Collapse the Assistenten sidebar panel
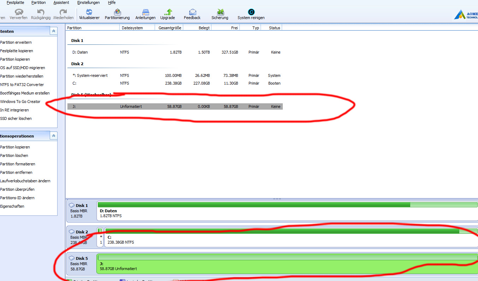 tap(53, 31)
